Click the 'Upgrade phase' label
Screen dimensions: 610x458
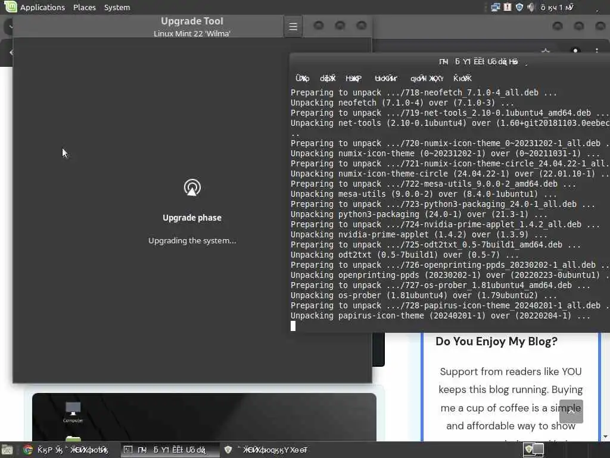[x=192, y=218]
